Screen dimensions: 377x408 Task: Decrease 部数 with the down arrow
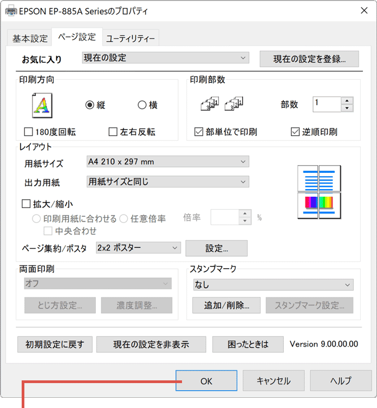(x=347, y=108)
